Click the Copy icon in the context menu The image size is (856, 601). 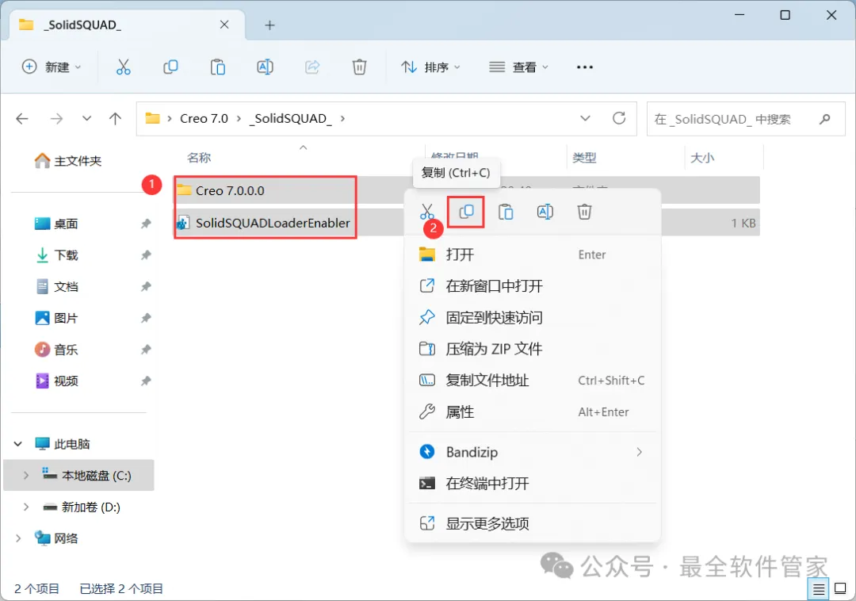466,211
